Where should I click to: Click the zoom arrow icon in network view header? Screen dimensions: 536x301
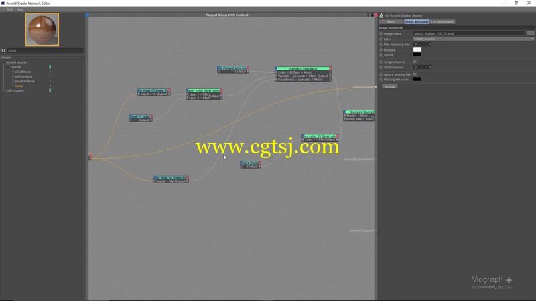(x=372, y=15)
